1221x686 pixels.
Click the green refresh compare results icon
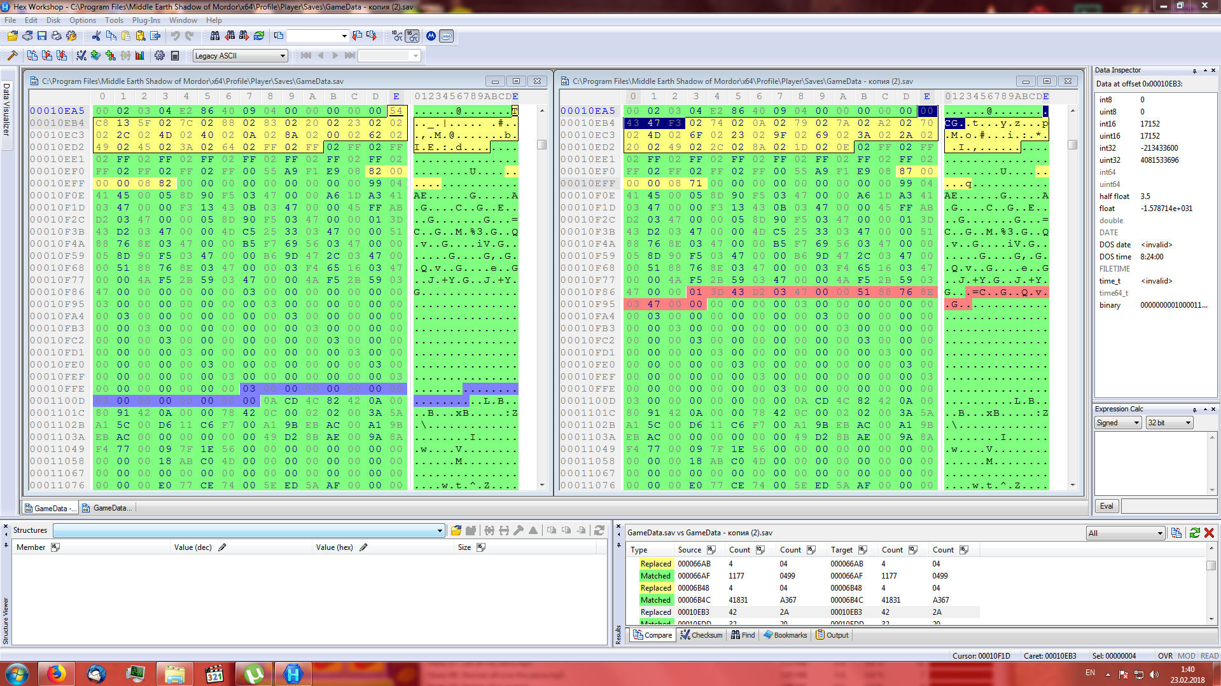(x=1194, y=533)
